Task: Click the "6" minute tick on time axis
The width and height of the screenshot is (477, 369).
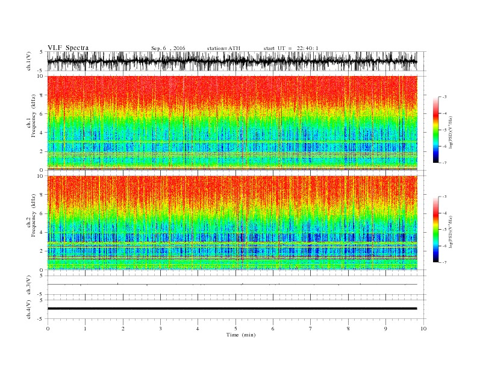Action: coord(273,329)
